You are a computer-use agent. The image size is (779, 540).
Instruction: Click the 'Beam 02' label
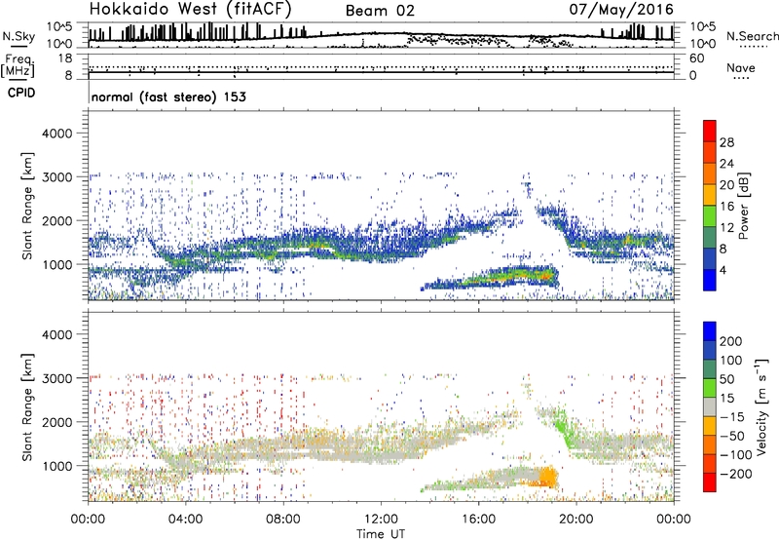click(380, 11)
